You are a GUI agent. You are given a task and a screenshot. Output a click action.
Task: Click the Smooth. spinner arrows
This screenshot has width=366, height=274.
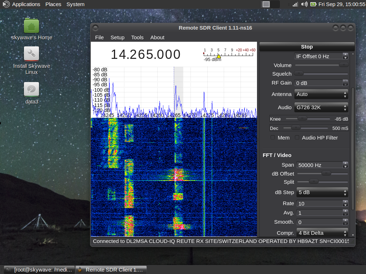(x=345, y=222)
